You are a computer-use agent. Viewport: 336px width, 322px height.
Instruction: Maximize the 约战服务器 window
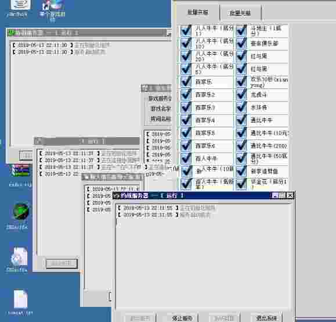point(283,195)
